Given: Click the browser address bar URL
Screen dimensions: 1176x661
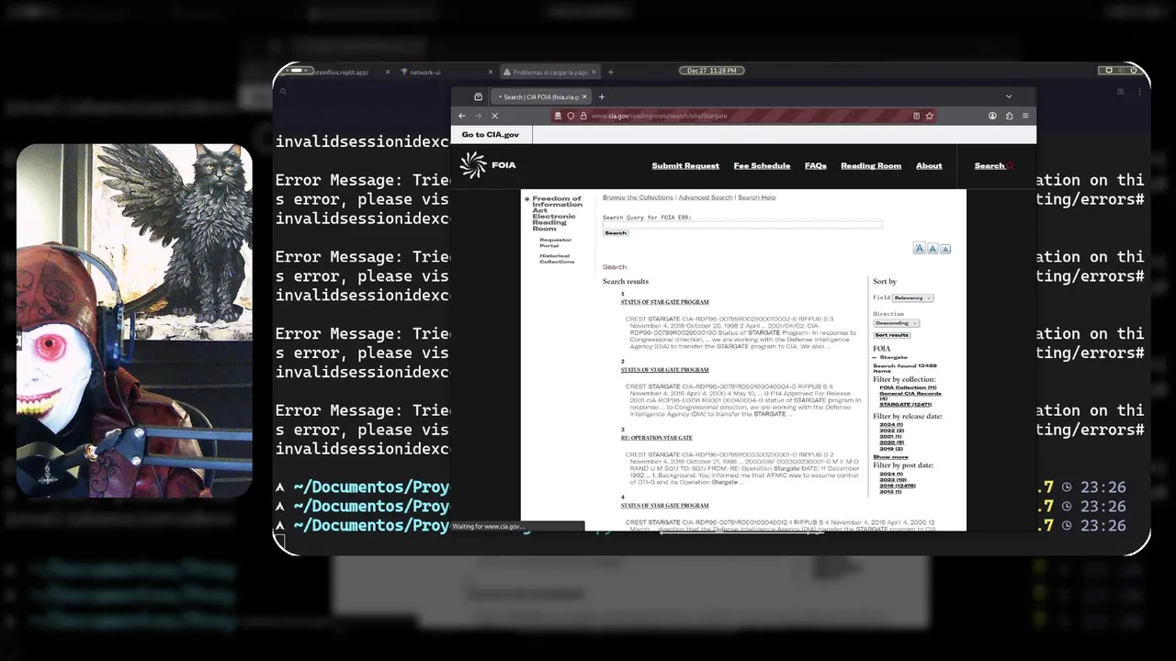Looking at the screenshot, I should [x=660, y=116].
